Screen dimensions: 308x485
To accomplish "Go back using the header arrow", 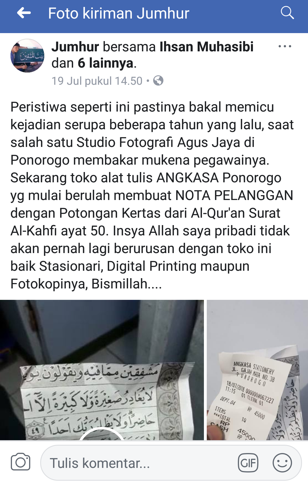I will click(24, 13).
